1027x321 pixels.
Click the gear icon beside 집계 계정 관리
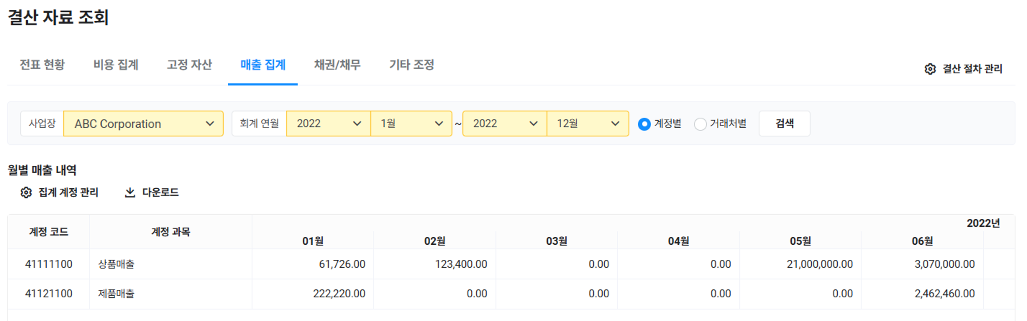coord(26,192)
